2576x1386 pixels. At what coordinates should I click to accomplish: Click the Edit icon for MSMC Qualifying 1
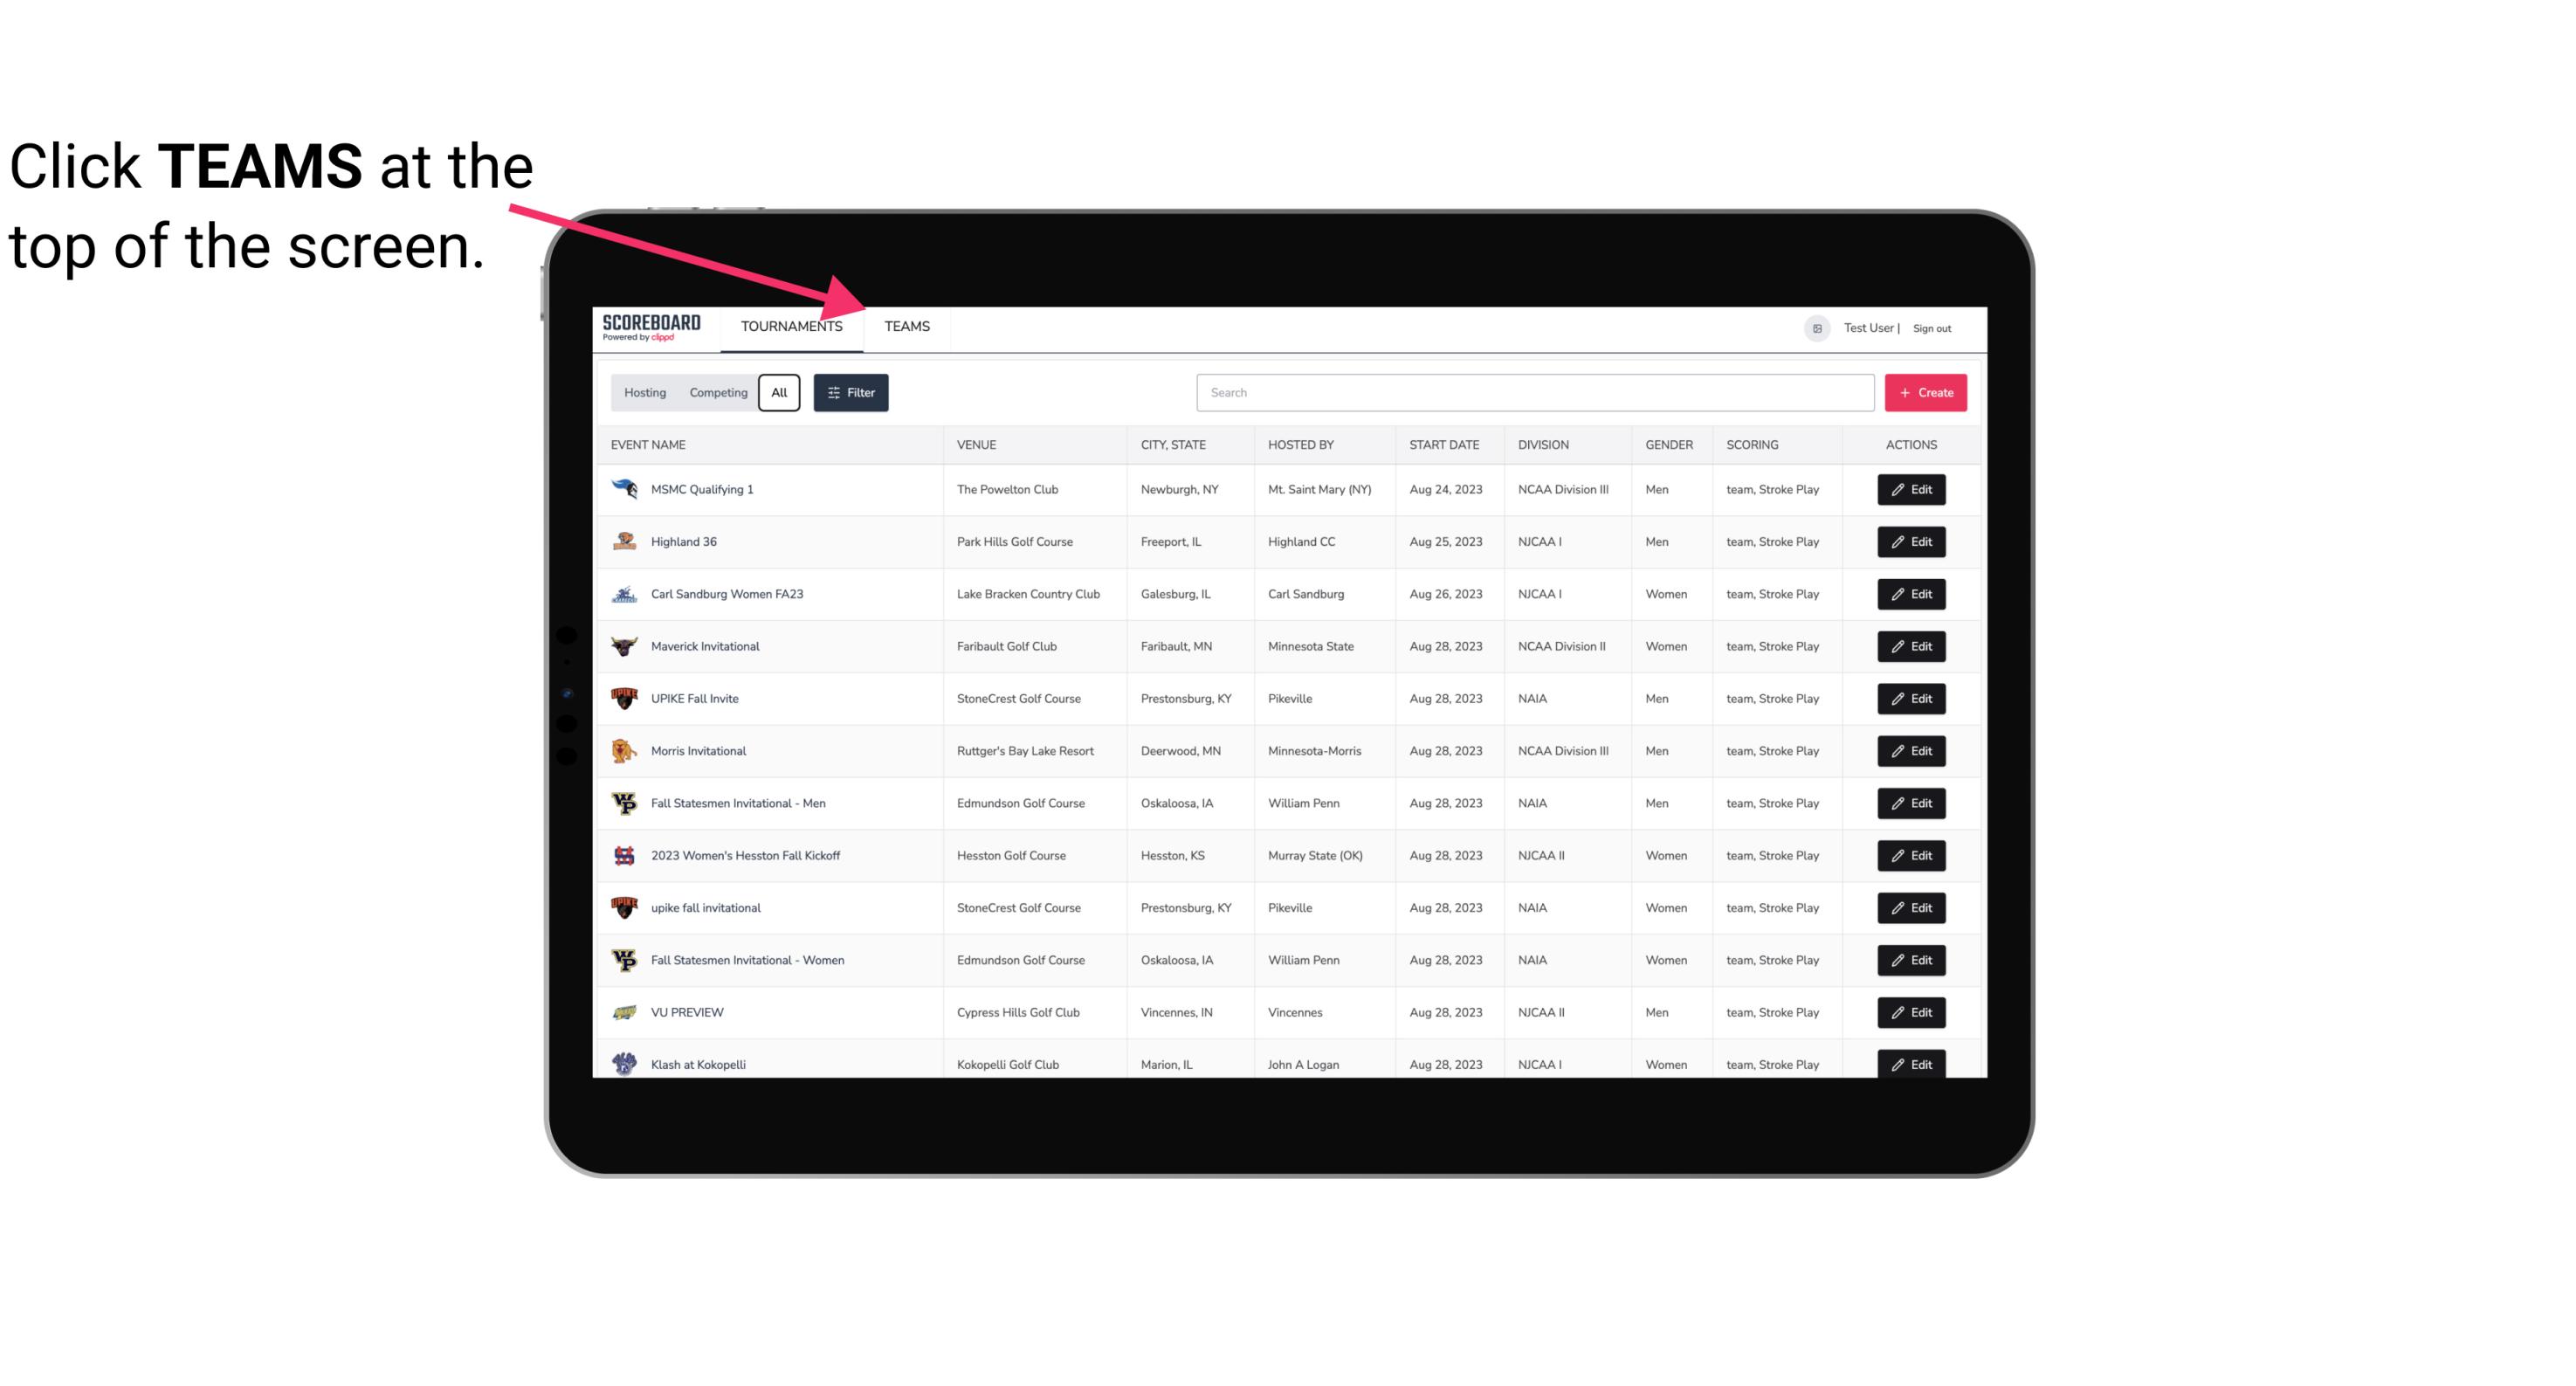click(x=1909, y=490)
